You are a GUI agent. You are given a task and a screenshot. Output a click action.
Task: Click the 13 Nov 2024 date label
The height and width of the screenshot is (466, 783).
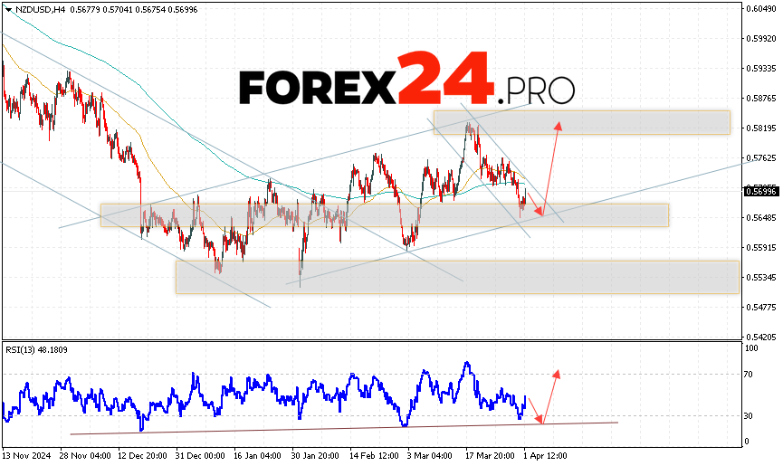tap(28, 454)
